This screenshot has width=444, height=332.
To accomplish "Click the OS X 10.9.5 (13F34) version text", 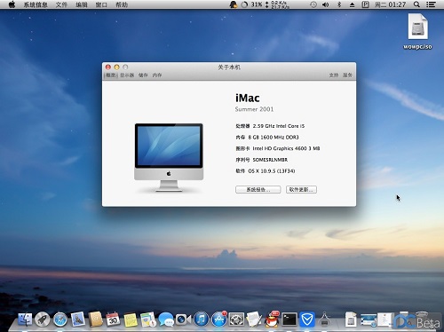I will [x=272, y=171].
